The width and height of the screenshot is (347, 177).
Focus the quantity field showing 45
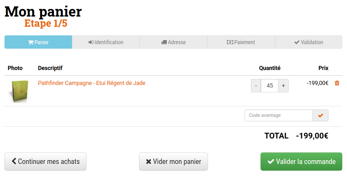(x=269, y=86)
